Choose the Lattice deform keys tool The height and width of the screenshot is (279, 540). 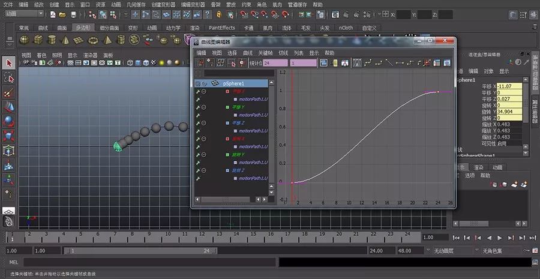click(221, 62)
